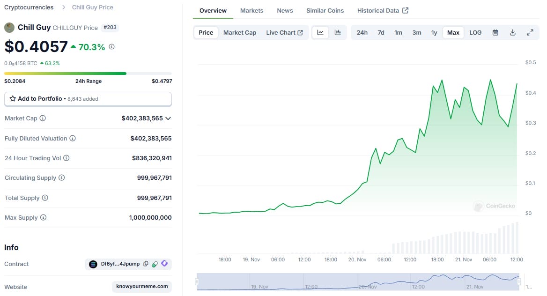This screenshot has height=296, width=547.
Task: Open the Markets tab
Action: [x=251, y=10]
